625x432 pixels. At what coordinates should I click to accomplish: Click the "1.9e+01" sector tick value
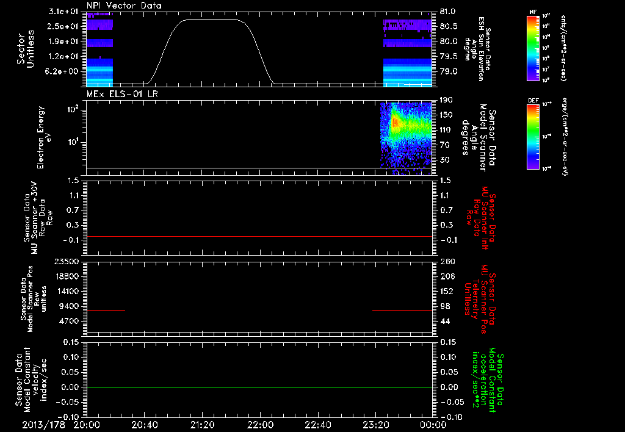click(x=63, y=41)
